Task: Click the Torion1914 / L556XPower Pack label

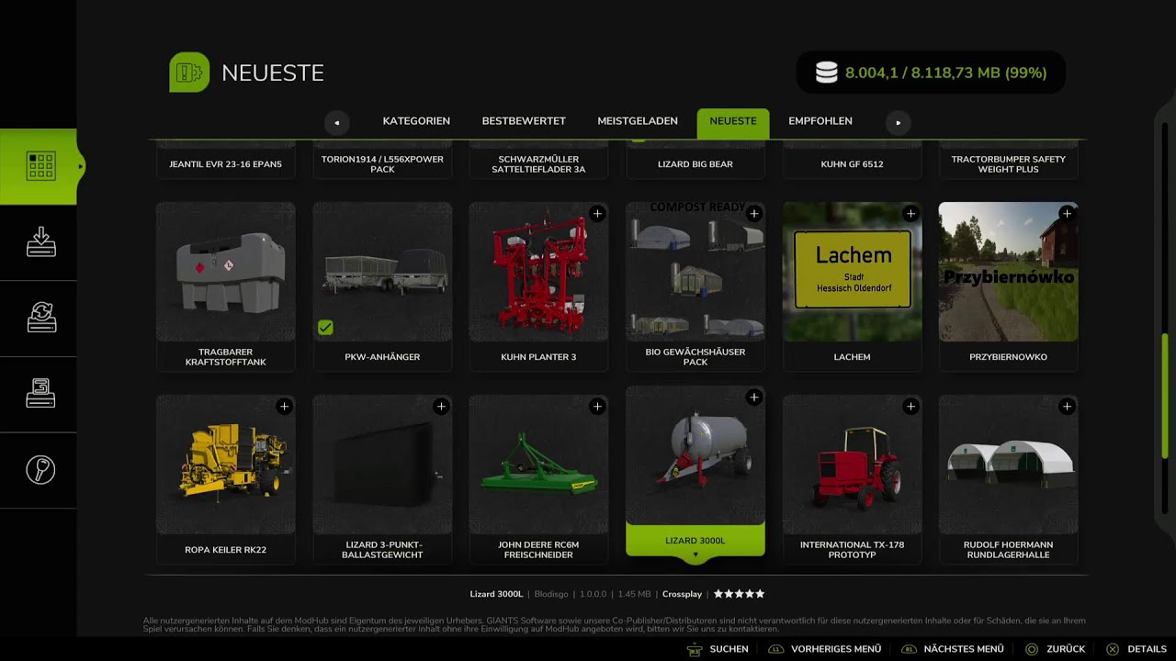Action: [x=382, y=164]
